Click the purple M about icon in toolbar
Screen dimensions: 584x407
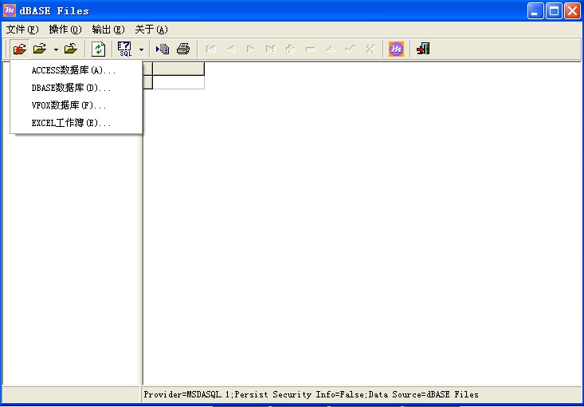click(396, 49)
